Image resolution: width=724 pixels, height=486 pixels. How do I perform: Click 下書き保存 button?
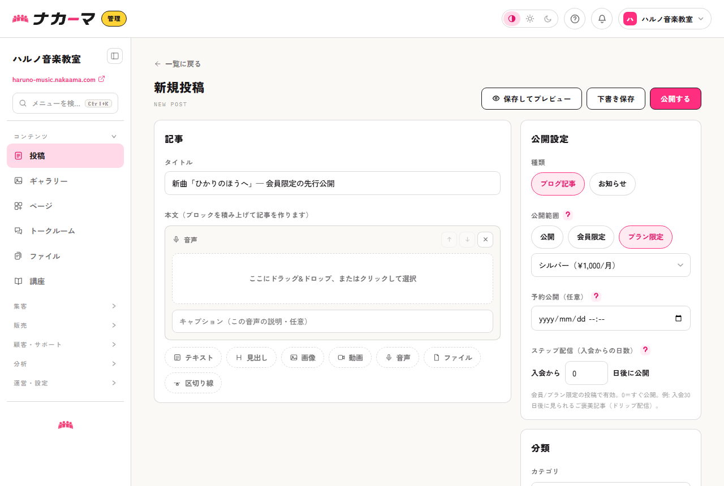[616, 98]
